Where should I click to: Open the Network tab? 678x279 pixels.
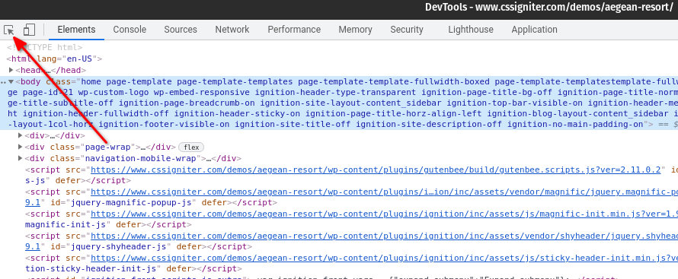pos(232,30)
